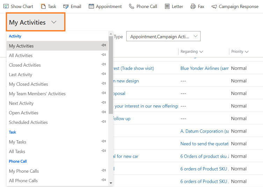263x187 pixels.
Task: Select My Team Members' Activities view
Action: [x=57, y=93]
